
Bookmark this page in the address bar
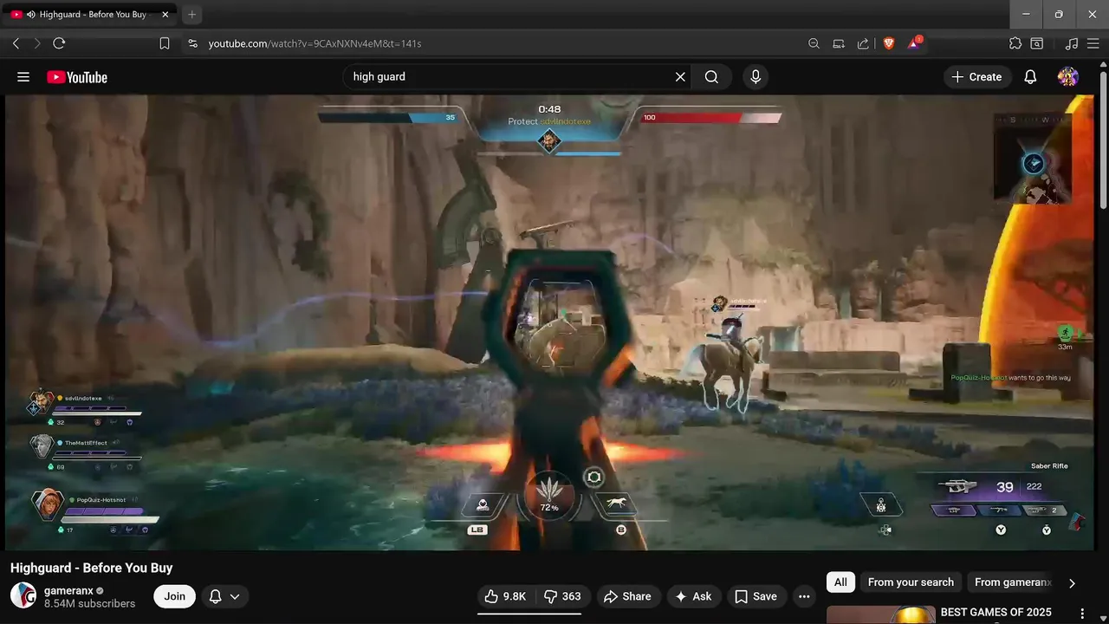click(x=165, y=43)
